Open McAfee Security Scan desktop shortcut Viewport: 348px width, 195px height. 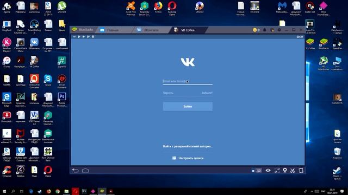point(21,136)
